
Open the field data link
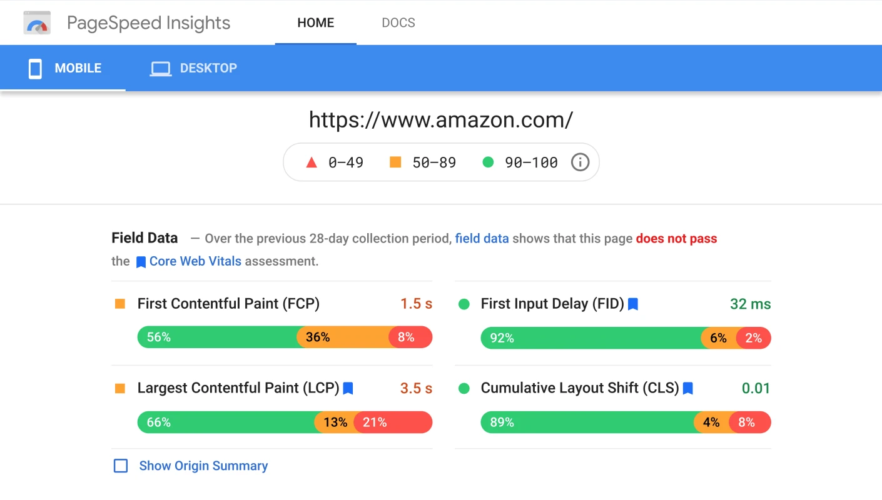pos(482,238)
